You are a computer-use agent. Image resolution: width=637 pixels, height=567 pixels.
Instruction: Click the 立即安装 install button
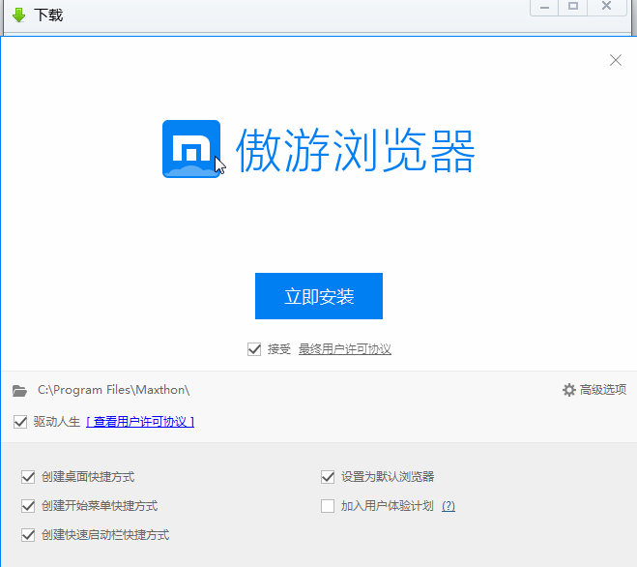point(319,296)
